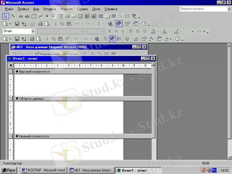Choose the Line drawing tool

[120, 16]
